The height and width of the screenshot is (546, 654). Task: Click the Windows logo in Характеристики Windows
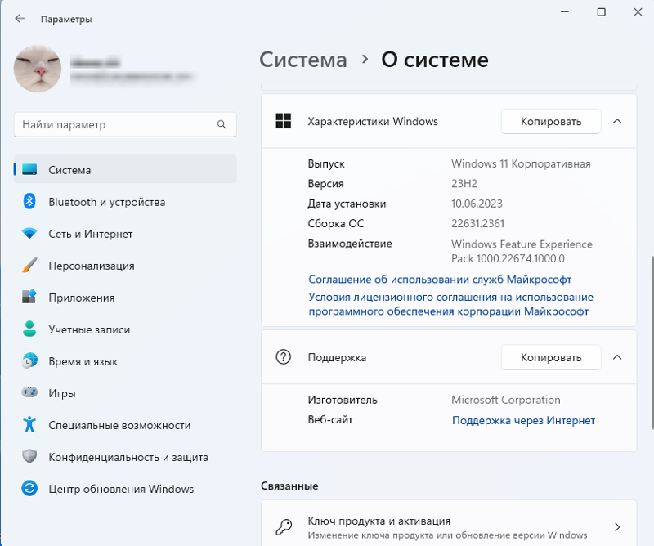(x=284, y=121)
